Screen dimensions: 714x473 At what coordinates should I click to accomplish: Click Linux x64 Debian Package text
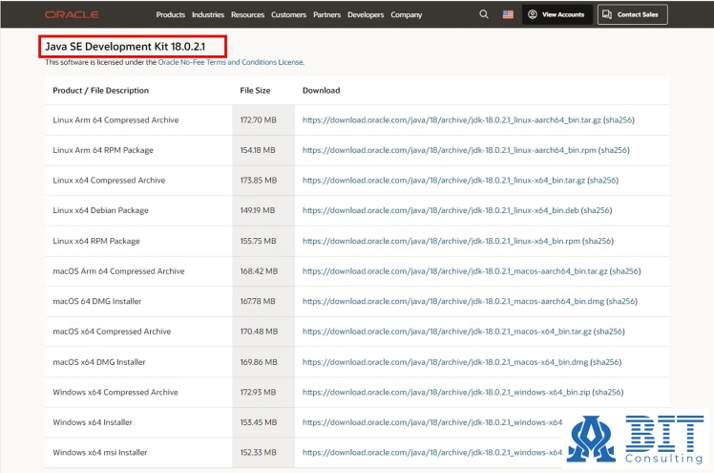pos(100,210)
